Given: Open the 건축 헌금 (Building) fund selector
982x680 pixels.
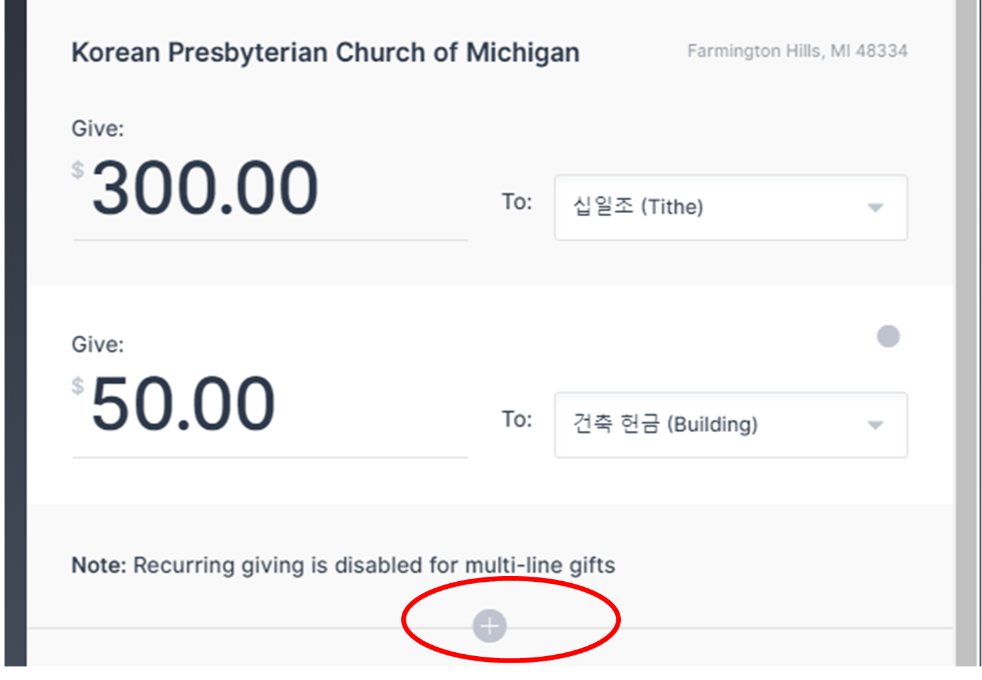Looking at the screenshot, I should 731,425.
